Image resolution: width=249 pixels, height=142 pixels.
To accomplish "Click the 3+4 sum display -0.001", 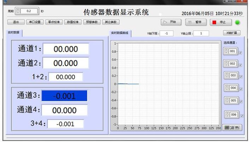I will click(x=65, y=124).
